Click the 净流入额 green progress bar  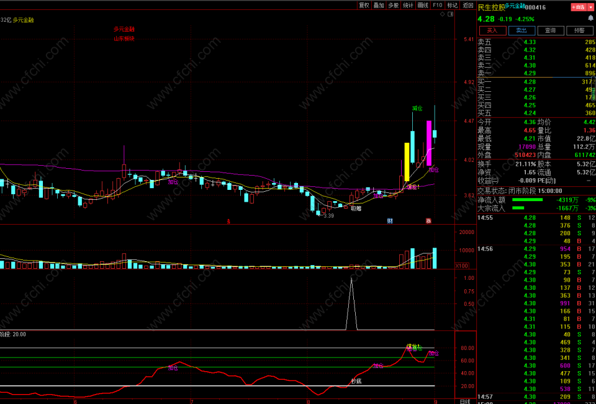(527, 200)
